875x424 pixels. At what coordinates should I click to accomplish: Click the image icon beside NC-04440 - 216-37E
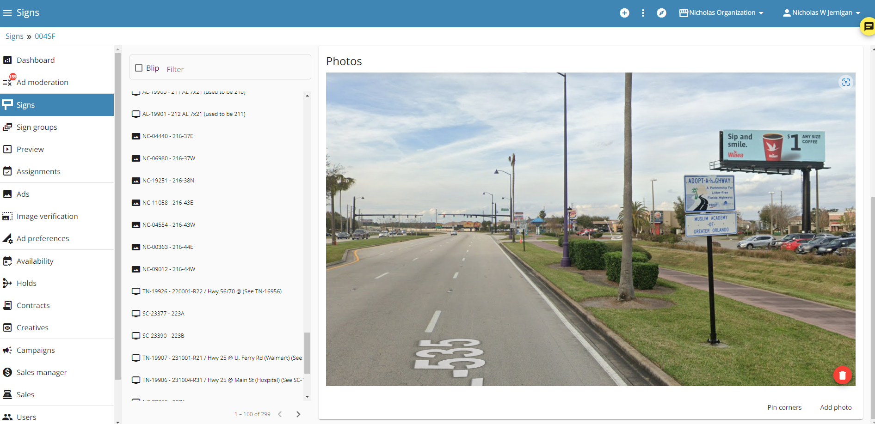pyautogui.click(x=136, y=136)
